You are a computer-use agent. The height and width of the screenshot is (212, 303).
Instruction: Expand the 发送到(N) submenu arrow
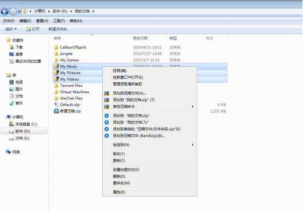[x=193, y=145]
